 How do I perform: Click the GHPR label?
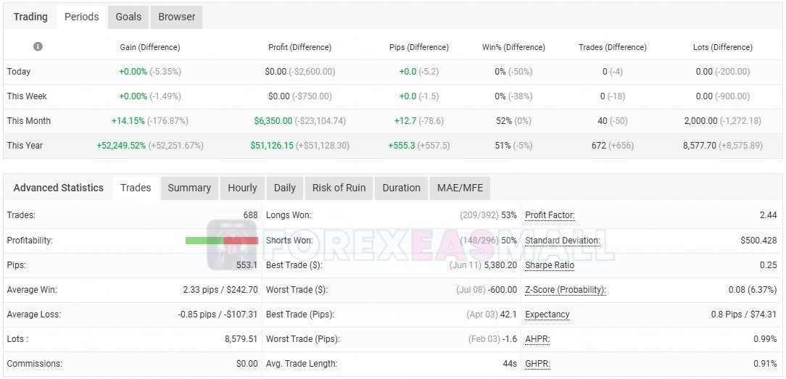pyautogui.click(x=537, y=364)
